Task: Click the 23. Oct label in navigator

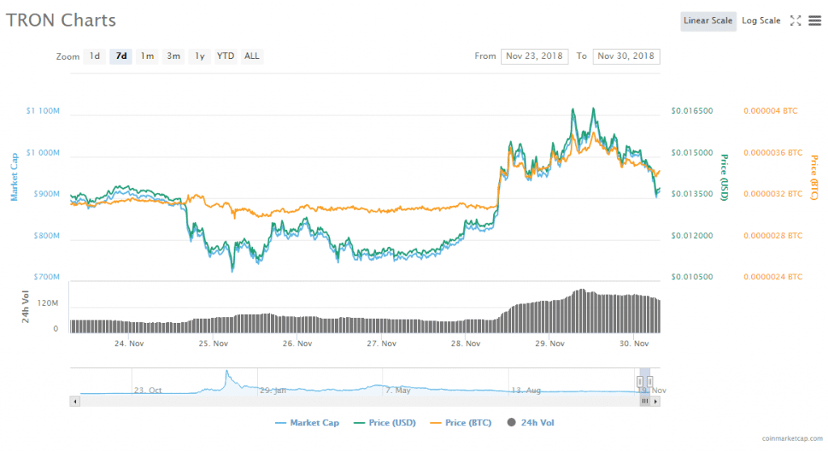Action: [x=148, y=391]
